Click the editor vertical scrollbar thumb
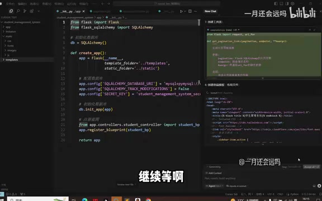The width and height of the screenshot is (322, 201). [199, 22]
